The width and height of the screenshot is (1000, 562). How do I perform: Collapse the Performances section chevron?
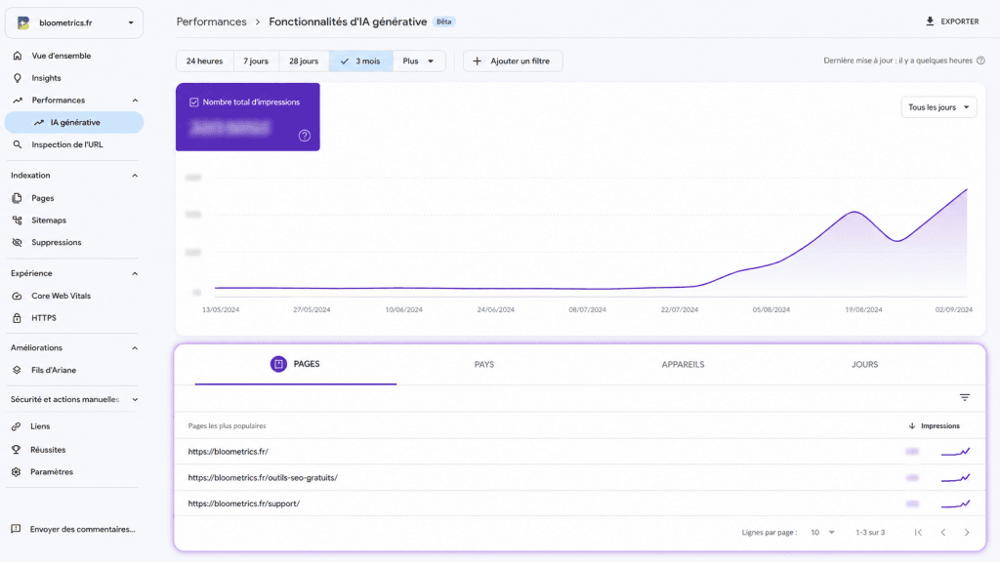pyautogui.click(x=135, y=100)
